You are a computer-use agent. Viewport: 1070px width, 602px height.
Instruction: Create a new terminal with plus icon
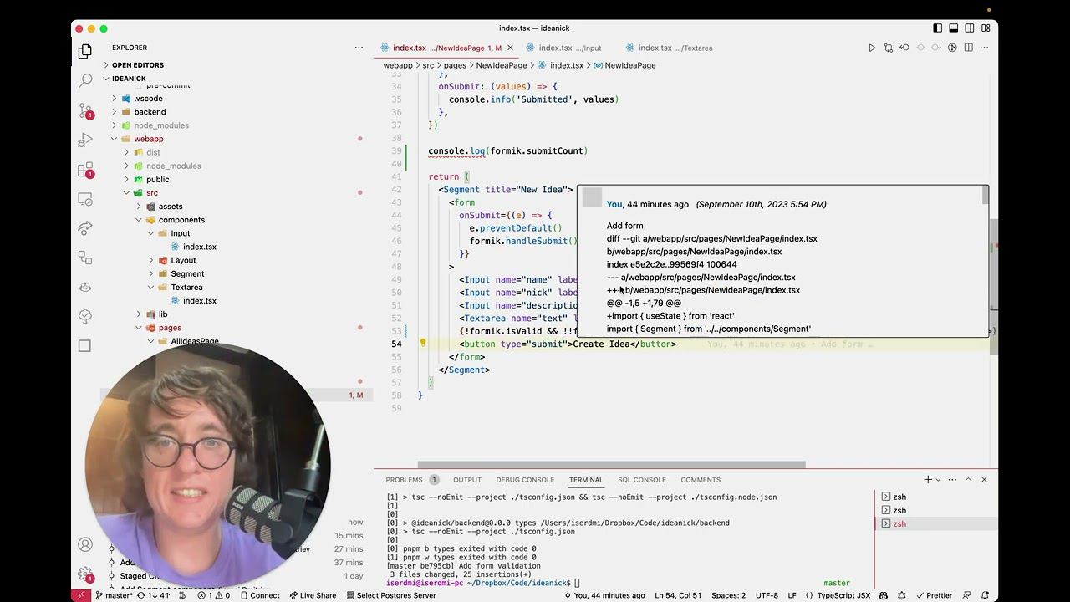927,480
